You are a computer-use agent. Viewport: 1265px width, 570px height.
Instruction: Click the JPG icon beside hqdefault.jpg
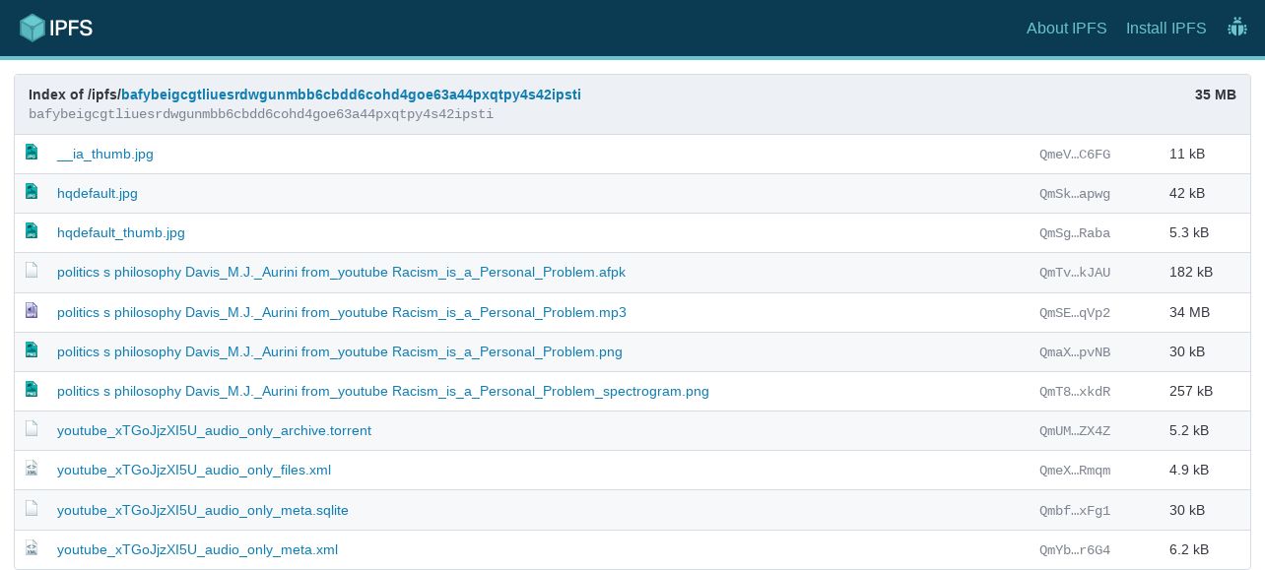pyautogui.click(x=32, y=192)
